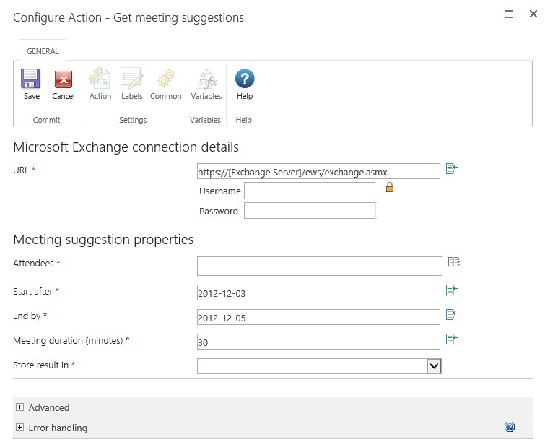Insert reference for Start after field

point(452,290)
